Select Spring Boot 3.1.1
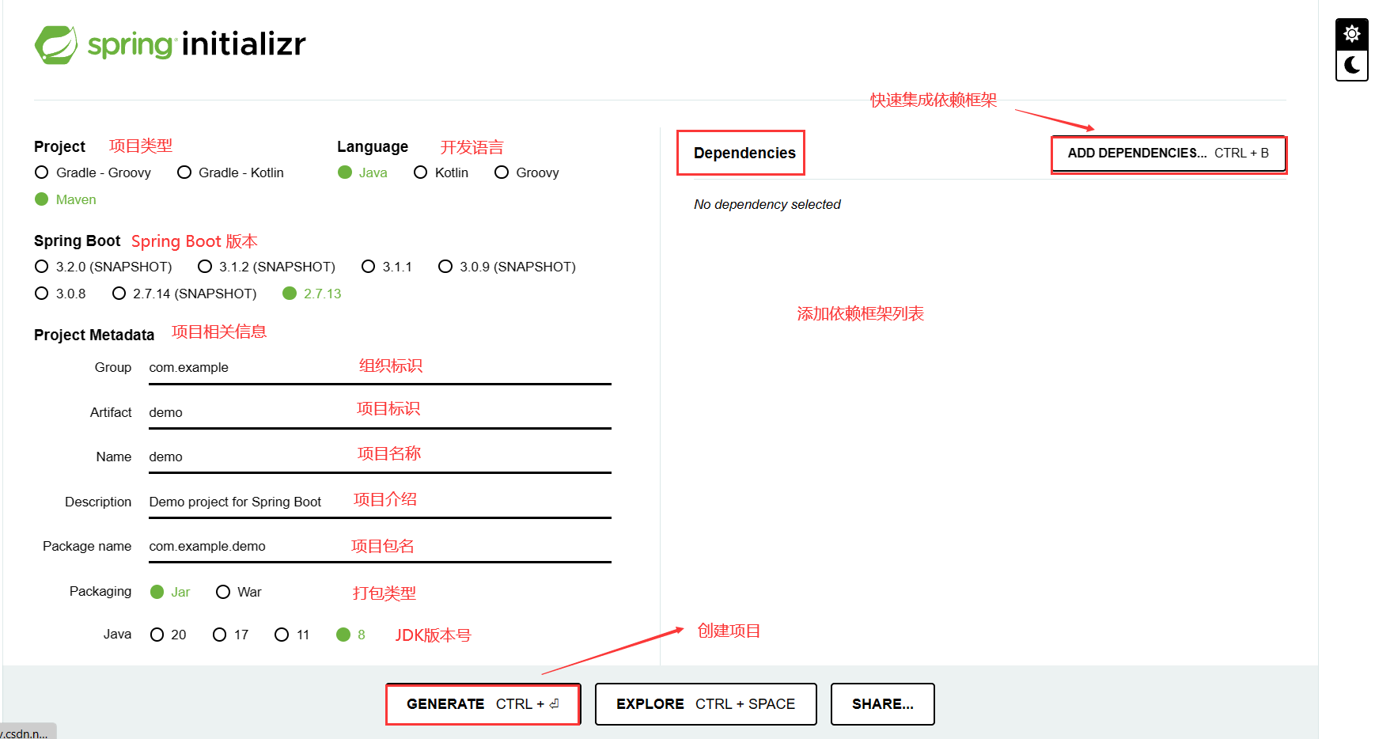 [x=387, y=267]
